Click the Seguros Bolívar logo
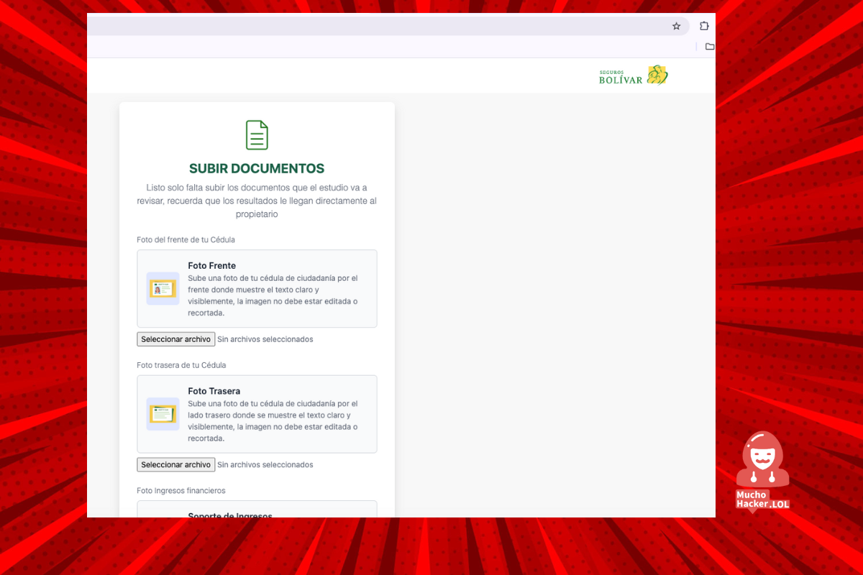Image resolution: width=863 pixels, height=575 pixels. (x=634, y=75)
